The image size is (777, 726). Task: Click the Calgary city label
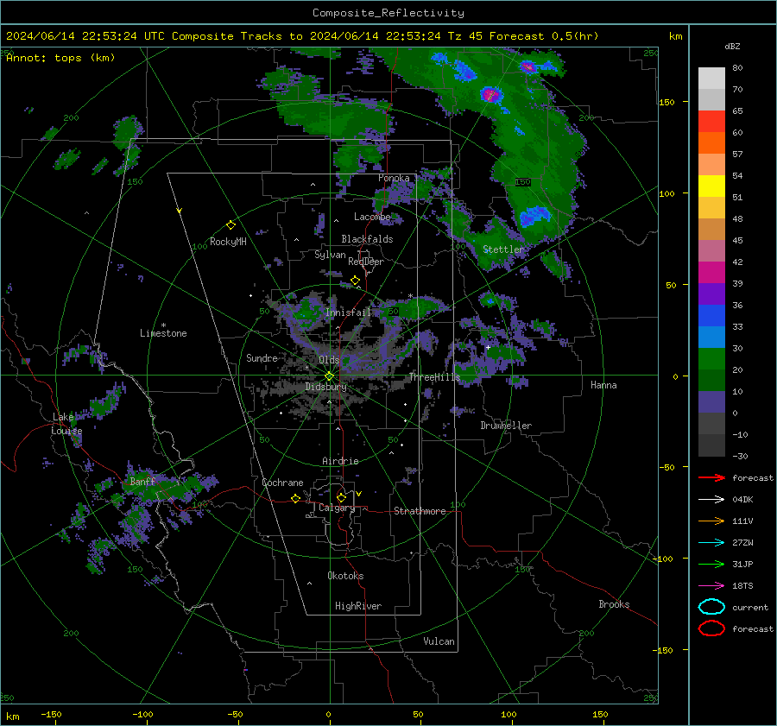click(337, 508)
